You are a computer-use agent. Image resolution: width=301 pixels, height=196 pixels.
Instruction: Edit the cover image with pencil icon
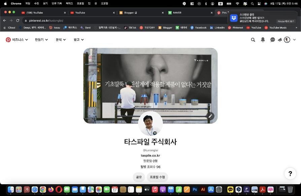(x=210, y=116)
